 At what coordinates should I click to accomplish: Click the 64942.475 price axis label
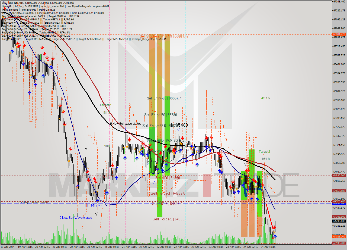coord(339,172)
